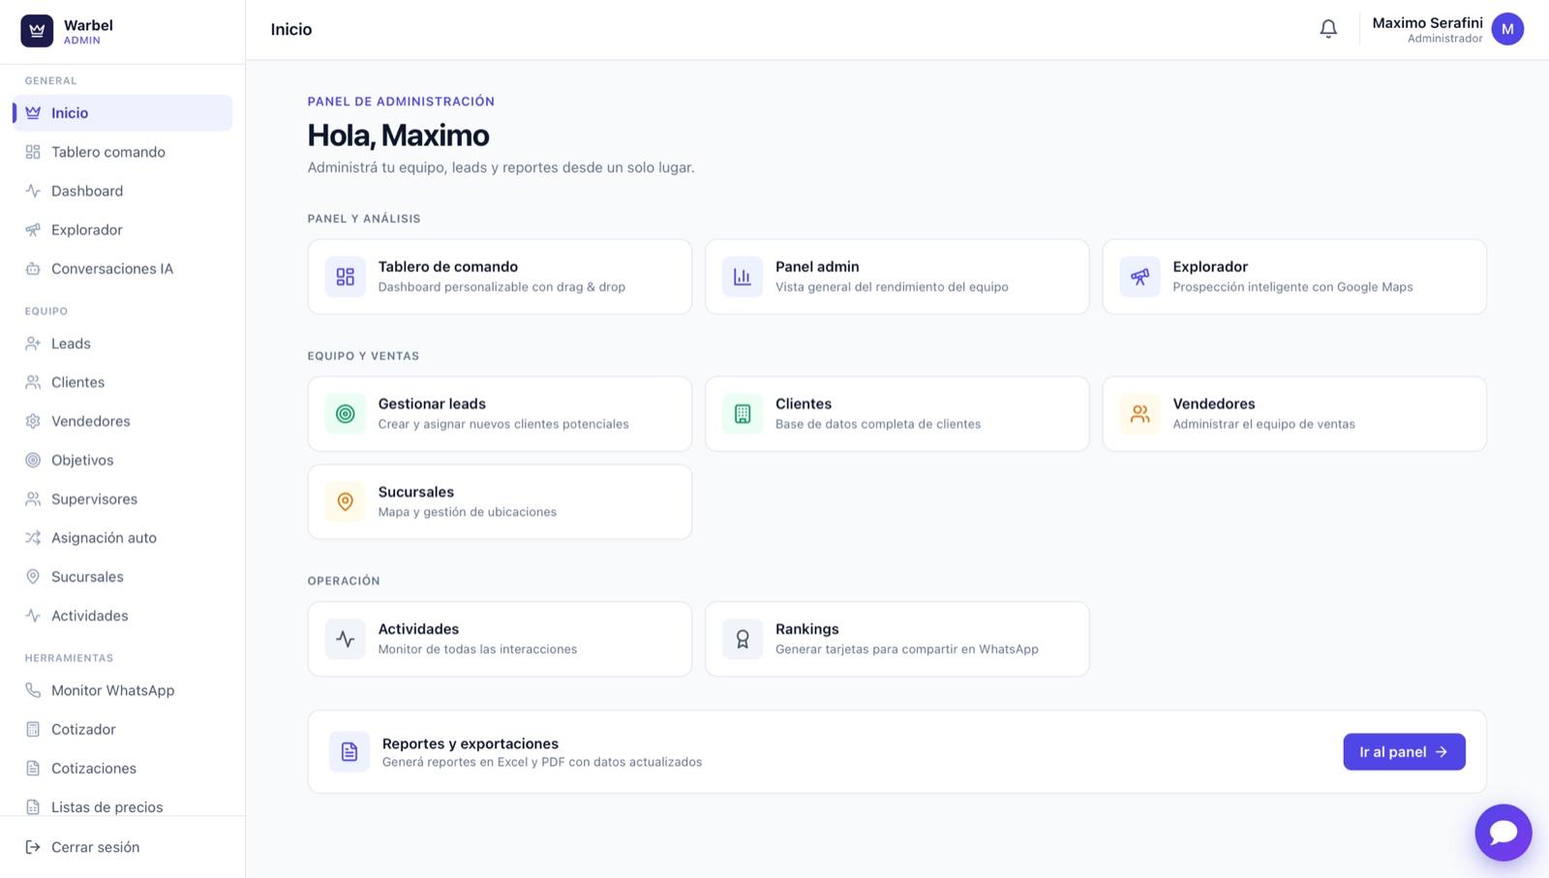This screenshot has height=878, width=1549.
Task: Open the Panel admin card title
Action: (x=817, y=266)
